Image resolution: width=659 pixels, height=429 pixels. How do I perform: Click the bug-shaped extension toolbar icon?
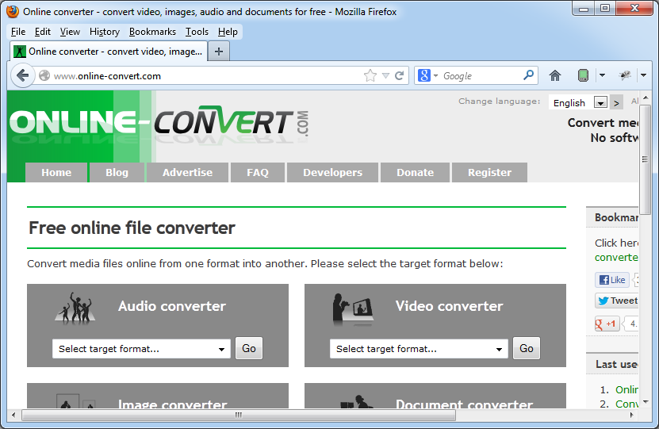(x=625, y=75)
